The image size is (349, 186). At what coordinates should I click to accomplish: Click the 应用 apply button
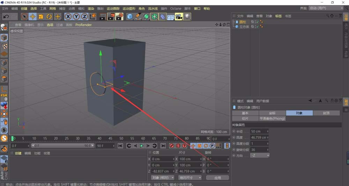tap(218, 178)
